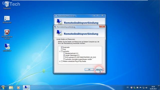Open Windows Explorer from the taskbar
The width and height of the screenshot is (160, 90).
click(x=11, y=88)
